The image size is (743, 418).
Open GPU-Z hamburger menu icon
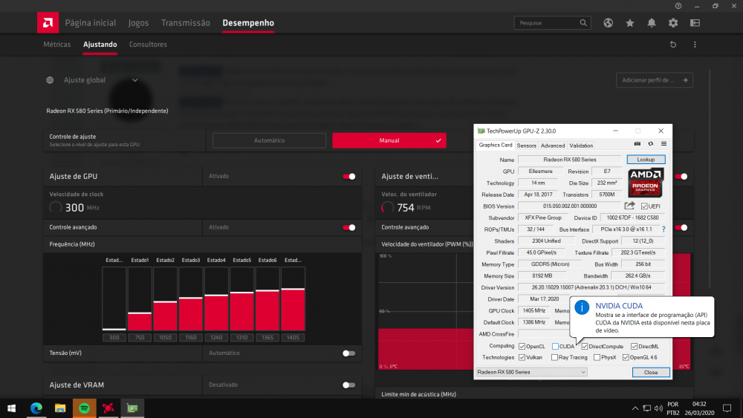(x=663, y=144)
